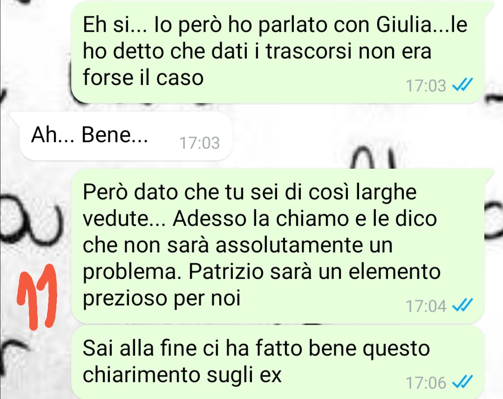Tap the blue read checkmarks beside 17:03
Screen dimensions: 503x399
462,85
